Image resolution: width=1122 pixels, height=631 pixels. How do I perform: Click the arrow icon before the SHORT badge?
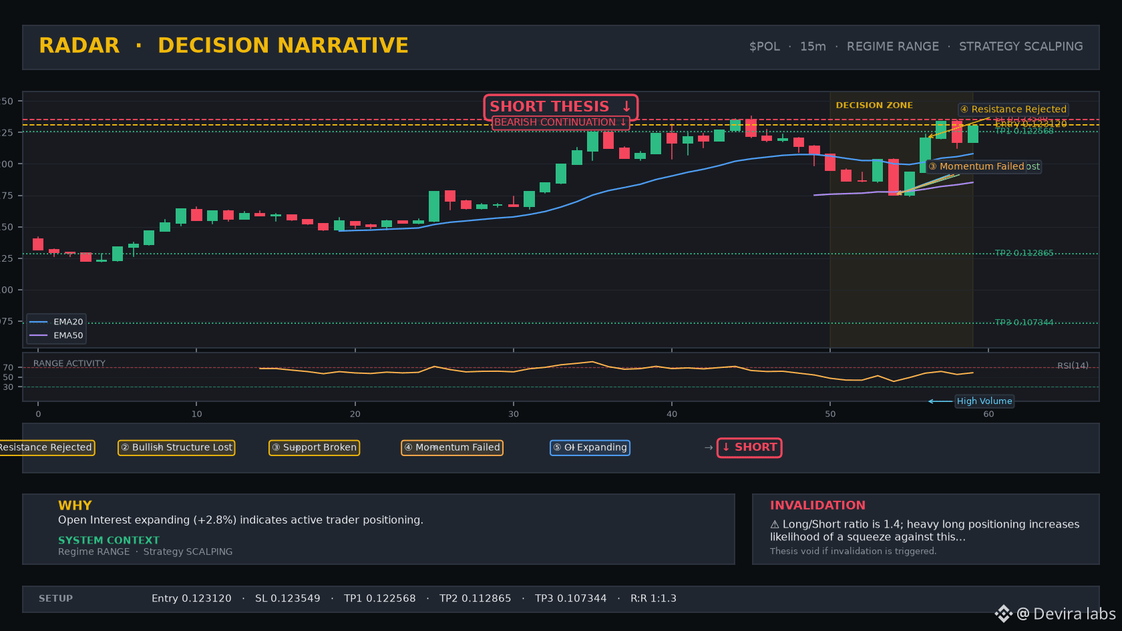pos(709,448)
